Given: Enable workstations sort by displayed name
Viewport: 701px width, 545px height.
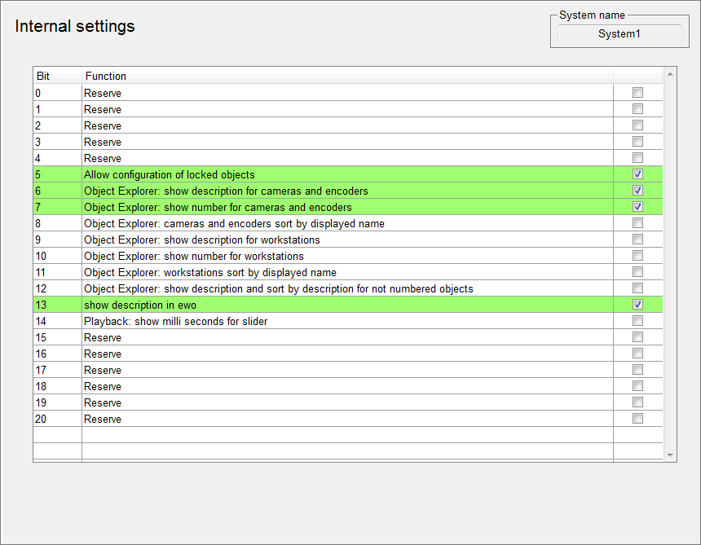Looking at the screenshot, I should coord(637,272).
